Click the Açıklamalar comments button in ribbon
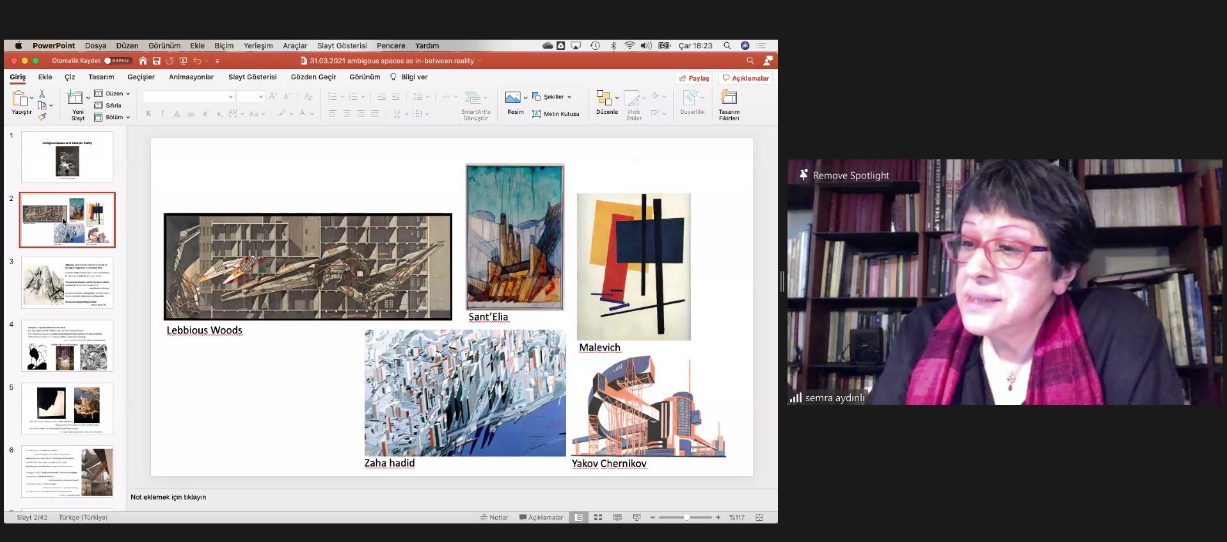The height and width of the screenshot is (542, 1227). point(745,78)
